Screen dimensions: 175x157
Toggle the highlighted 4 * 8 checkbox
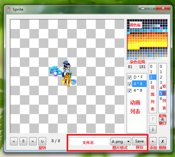coord(130,84)
